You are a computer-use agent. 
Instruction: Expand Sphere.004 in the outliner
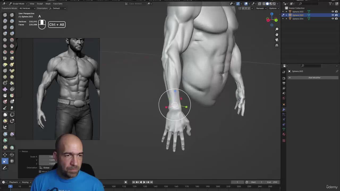click(x=286, y=19)
